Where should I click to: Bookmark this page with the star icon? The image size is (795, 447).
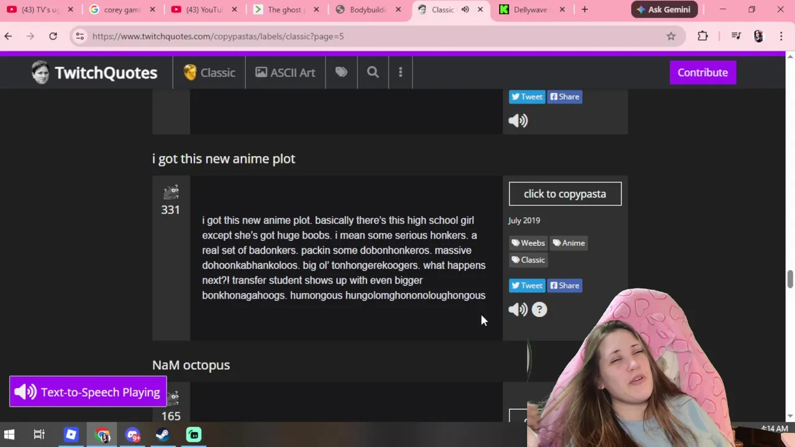pyautogui.click(x=671, y=36)
